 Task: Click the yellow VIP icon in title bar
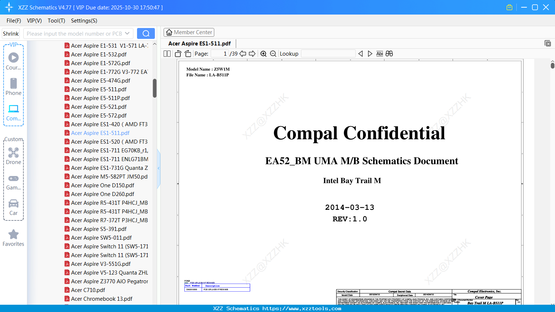[509, 7]
